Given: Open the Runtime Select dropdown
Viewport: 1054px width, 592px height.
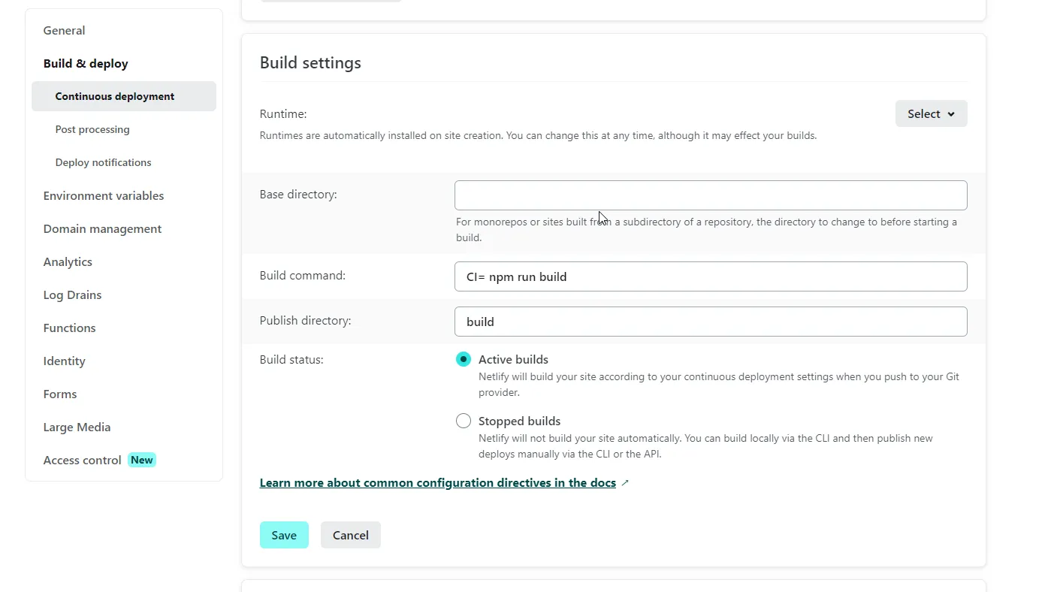Looking at the screenshot, I should coord(931,114).
